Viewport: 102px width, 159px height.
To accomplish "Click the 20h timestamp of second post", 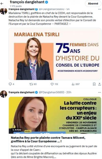I will click(x=69, y=92).
